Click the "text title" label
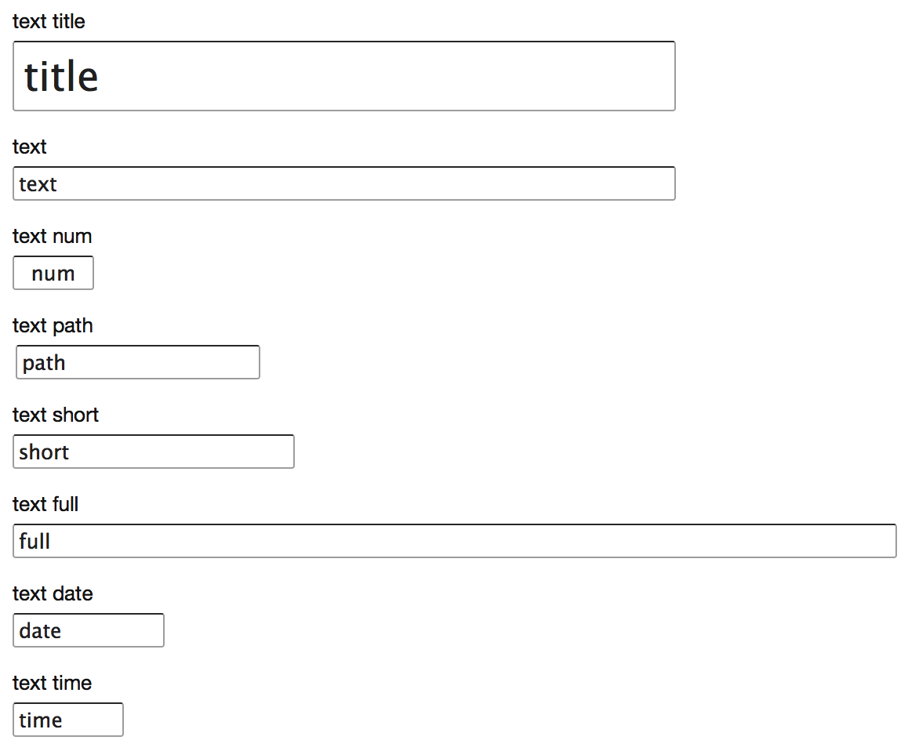908x751 pixels. pyautogui.click(x=49, y=21)
